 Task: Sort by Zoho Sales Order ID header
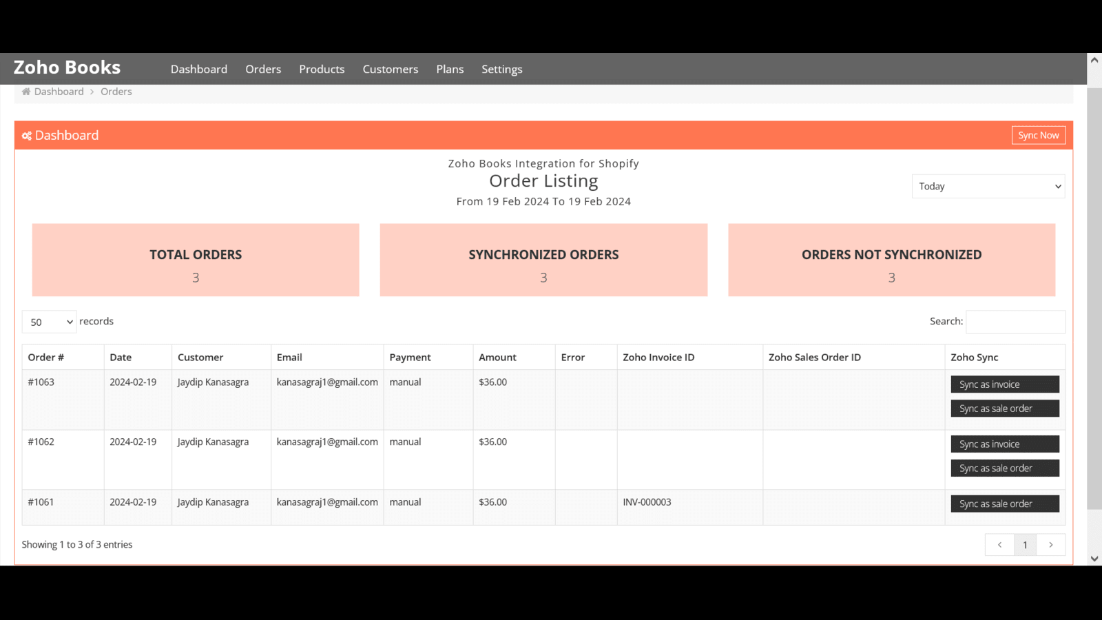(854, 358)
